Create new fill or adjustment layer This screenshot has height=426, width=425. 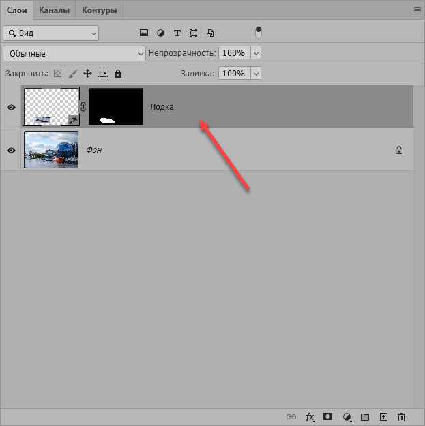point(347,416)
